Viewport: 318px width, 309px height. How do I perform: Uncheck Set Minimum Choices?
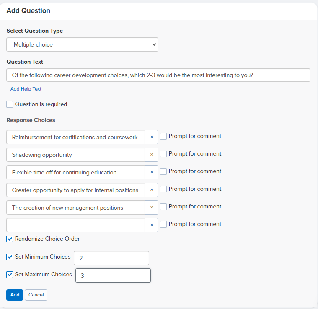pos(10,257)
